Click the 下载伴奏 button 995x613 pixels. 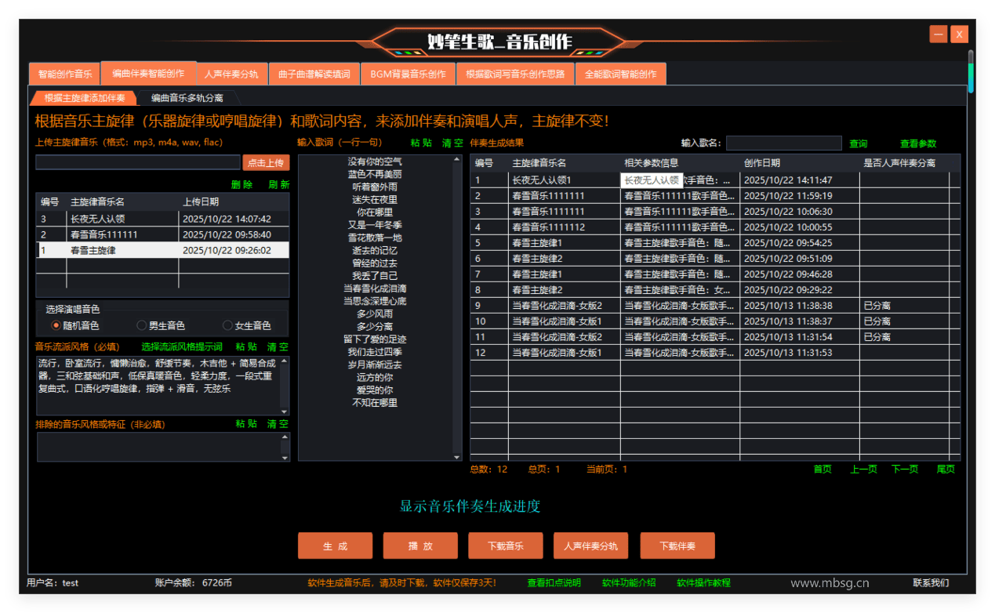point(677,546)
